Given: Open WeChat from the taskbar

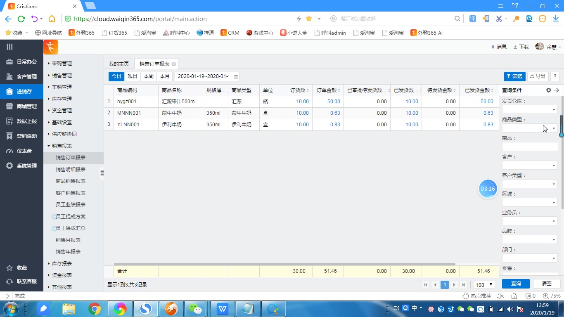Looking at the screenshot, I should tap(194, 309).
